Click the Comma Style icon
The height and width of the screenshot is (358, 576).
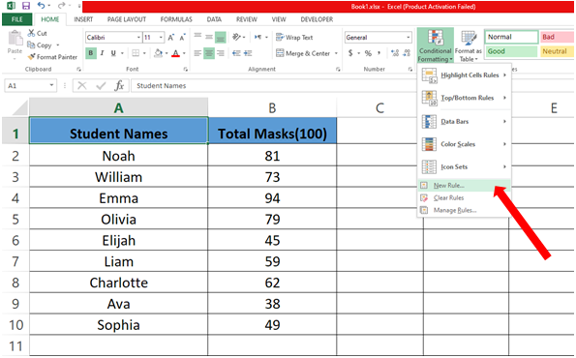pyautogui.click(x=379, y=53)
